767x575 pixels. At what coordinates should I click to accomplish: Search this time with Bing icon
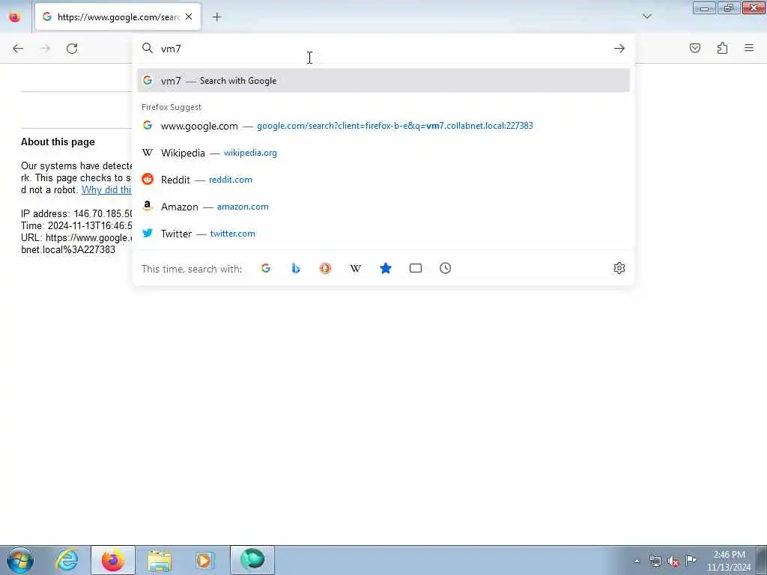coord(295,268)
